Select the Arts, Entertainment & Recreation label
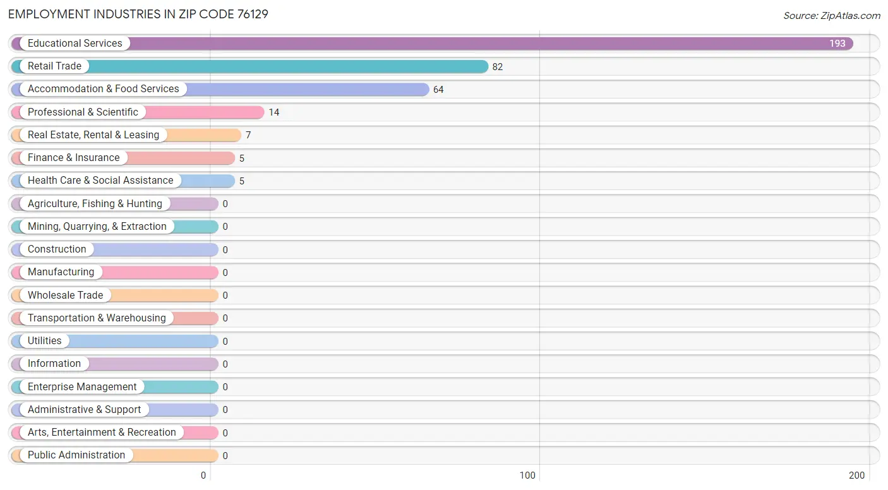The width and height of the screenshot is (888, 490). 102,433
